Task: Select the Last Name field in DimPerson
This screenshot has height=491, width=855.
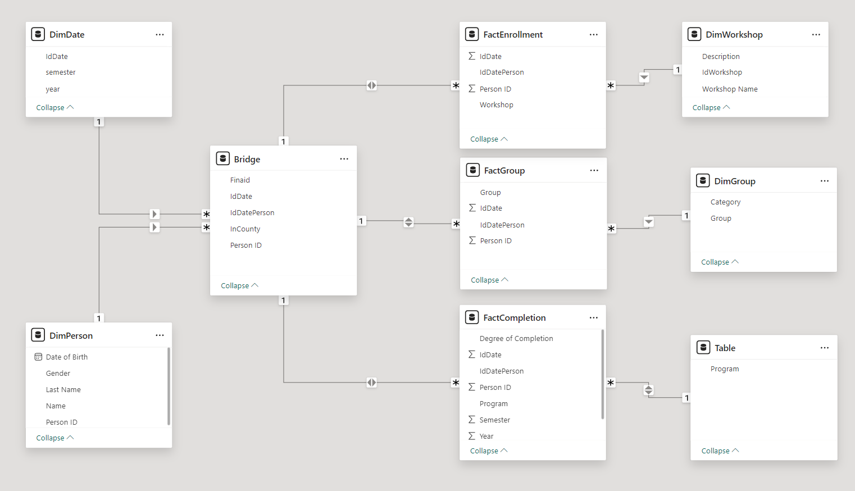Action: coord(63,390)
